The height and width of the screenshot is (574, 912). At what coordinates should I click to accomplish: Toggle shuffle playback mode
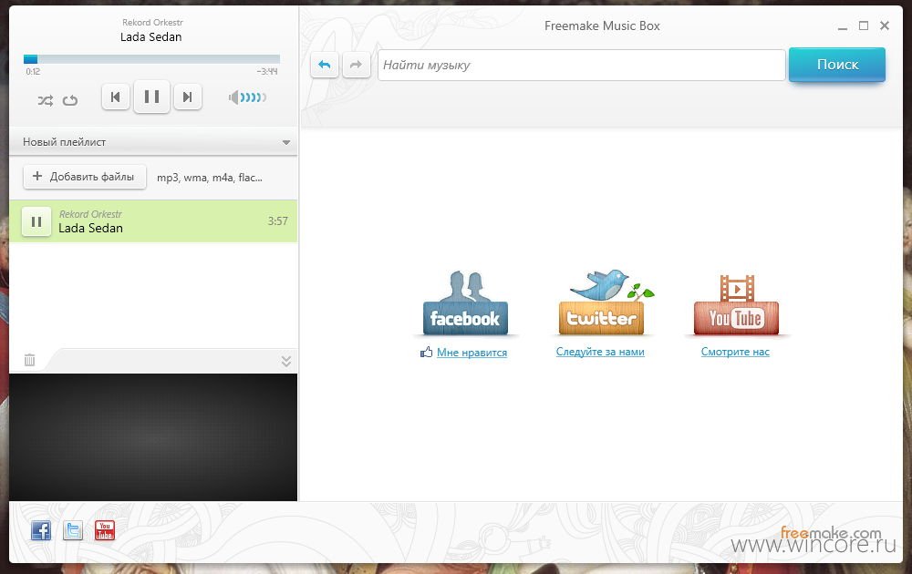46,100
